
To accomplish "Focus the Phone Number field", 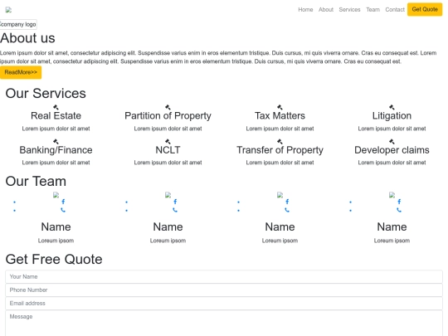I will pyautogui.click(x=224, y=290).
